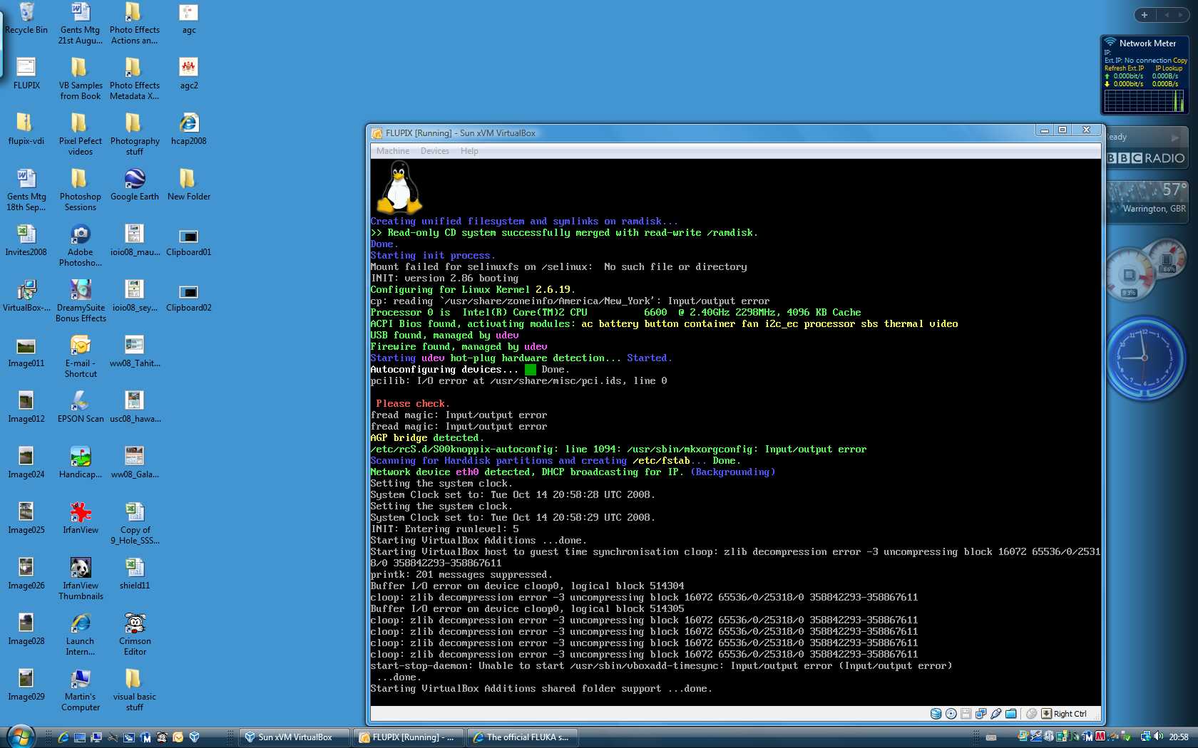The image size is (1198, 748).
Task: Click the network adapter status icon
Action: click(x=981, y=714)
